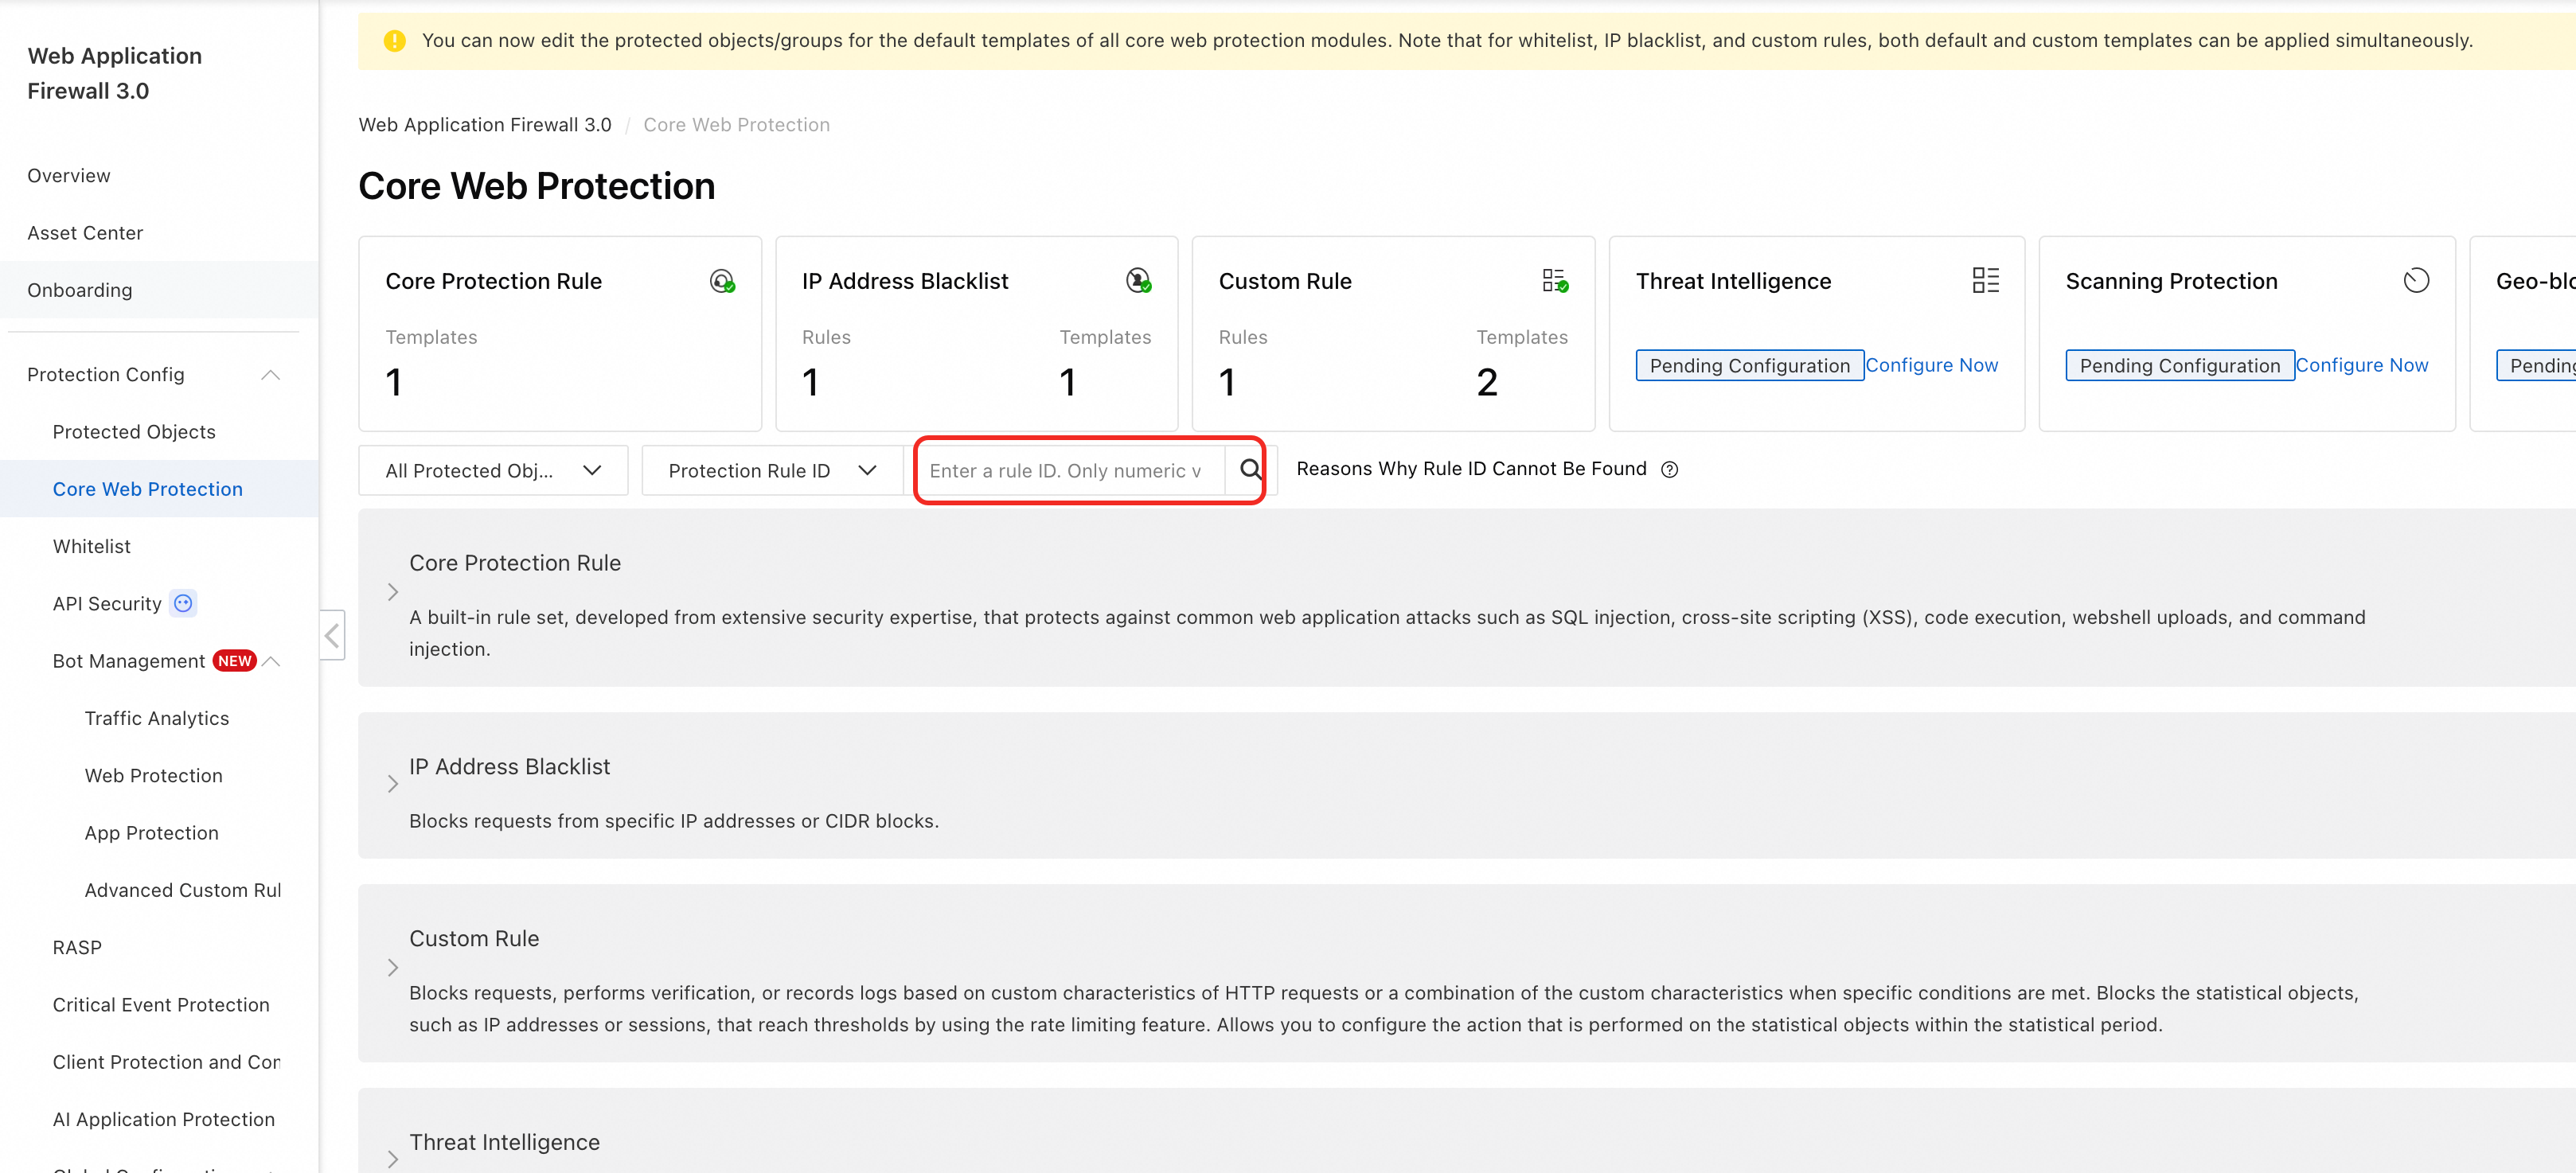This screenshot has height=1173, width=2576.
Task: Open API Security in sidebar
Action: pos(107,604)
